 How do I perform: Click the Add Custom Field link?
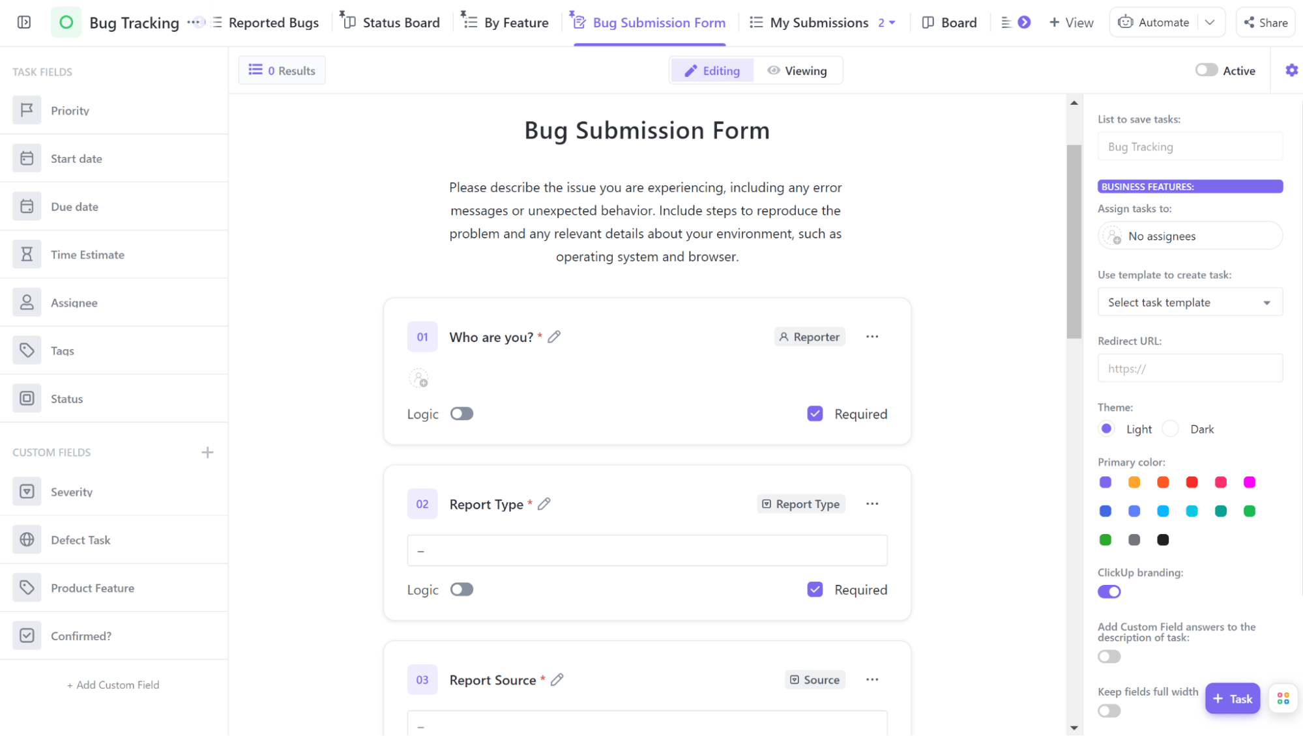(113, 685)
